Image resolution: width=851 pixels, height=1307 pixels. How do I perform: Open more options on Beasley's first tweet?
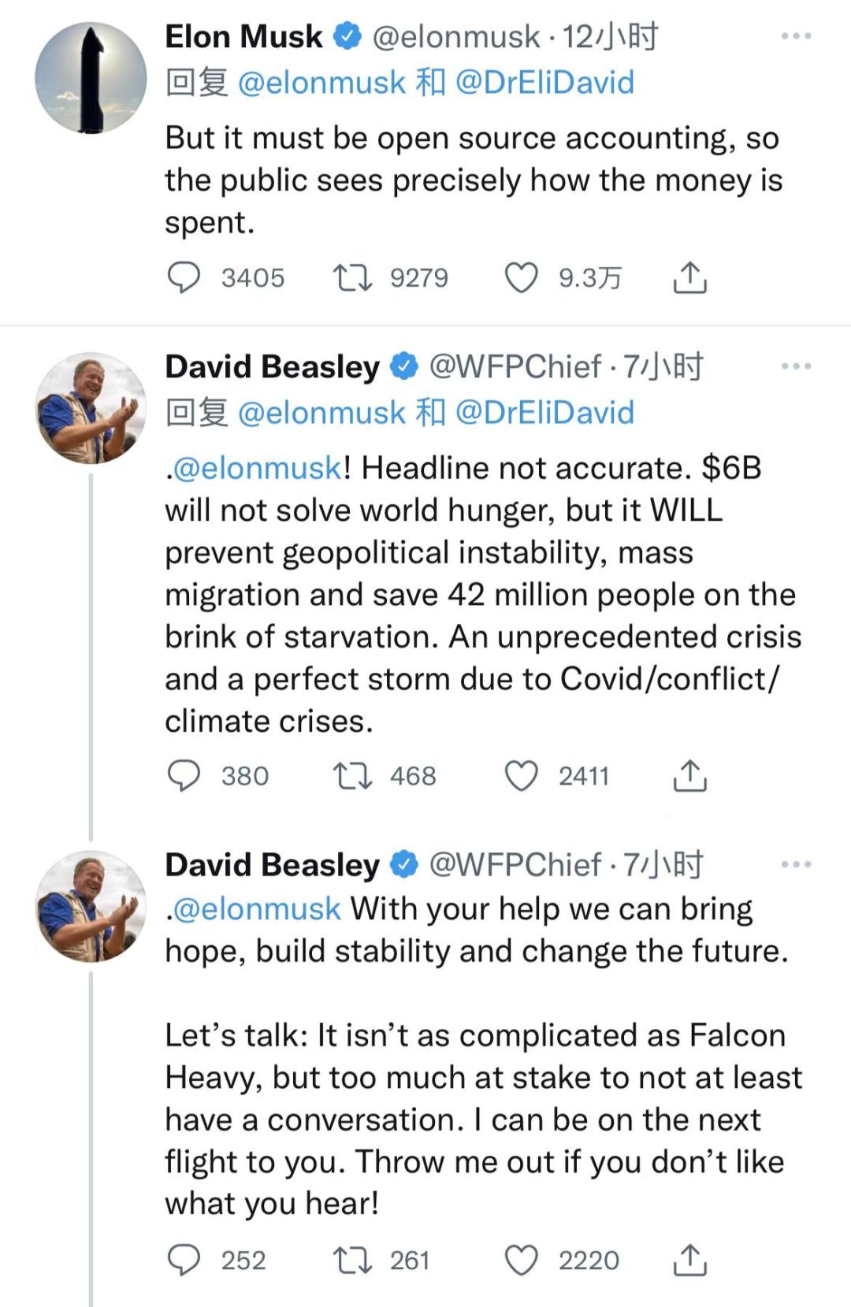(x=796, y=366)
